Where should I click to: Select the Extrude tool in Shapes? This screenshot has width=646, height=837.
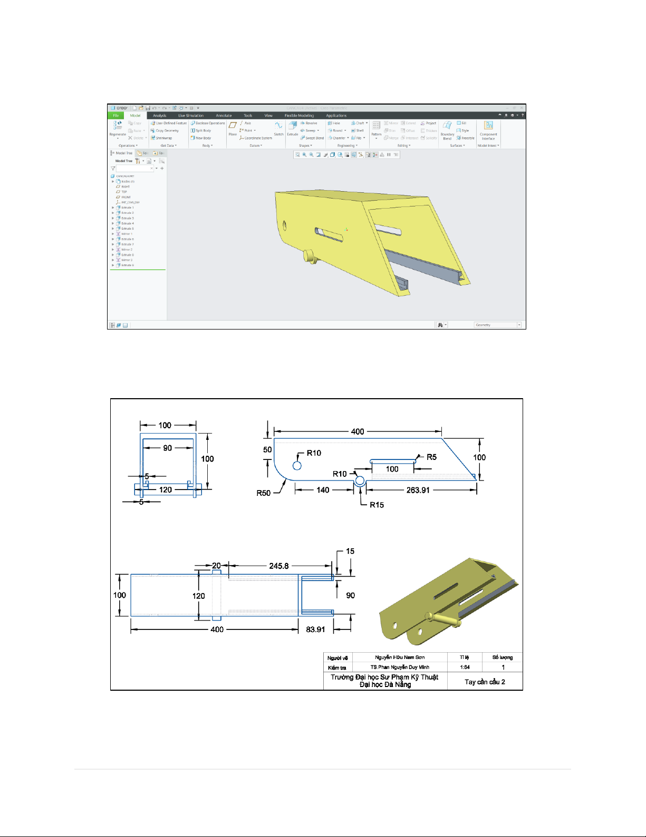tap(292, 127)
